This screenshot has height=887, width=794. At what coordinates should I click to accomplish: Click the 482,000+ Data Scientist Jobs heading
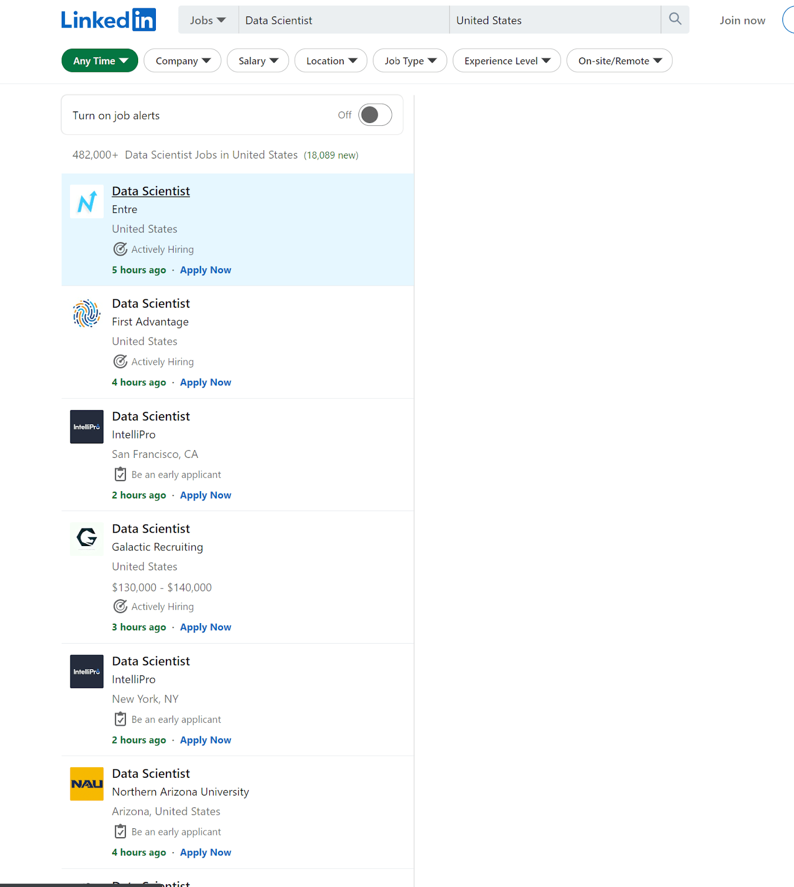[185, 155]
